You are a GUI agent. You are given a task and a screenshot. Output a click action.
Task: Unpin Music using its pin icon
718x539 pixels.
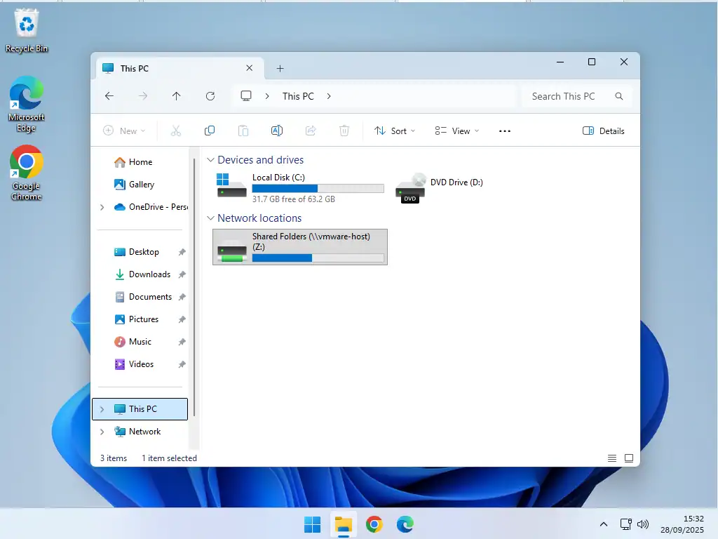coord(182,342)
